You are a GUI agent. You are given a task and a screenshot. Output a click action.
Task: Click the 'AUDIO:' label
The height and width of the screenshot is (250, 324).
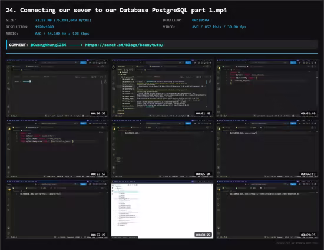(x=12, y=34)
